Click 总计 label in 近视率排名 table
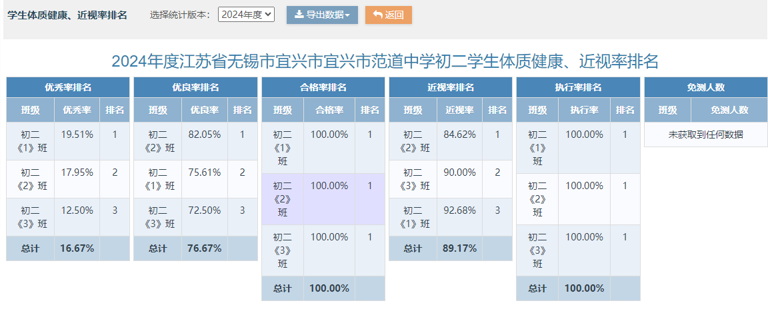This screenshot has width=768, height=323. (413, 248)
